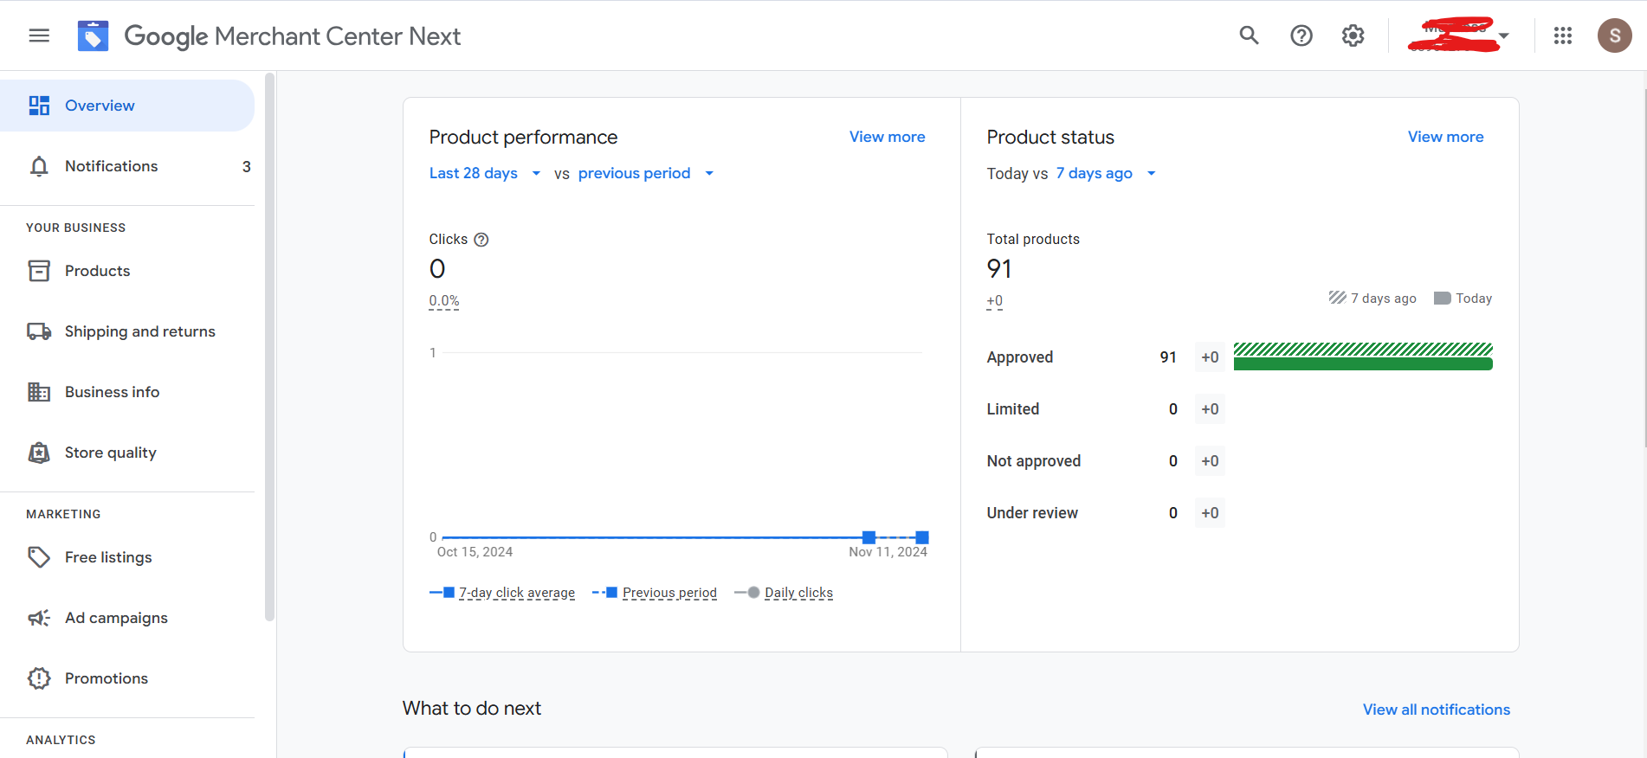Open the hamburger main menu
The width and height of the screenshot is (1647, 758).
coord(39,35)
